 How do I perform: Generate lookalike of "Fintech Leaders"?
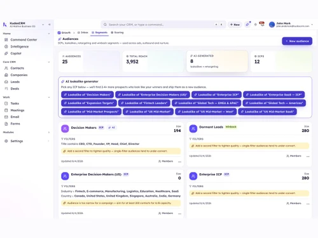point(144,103)
